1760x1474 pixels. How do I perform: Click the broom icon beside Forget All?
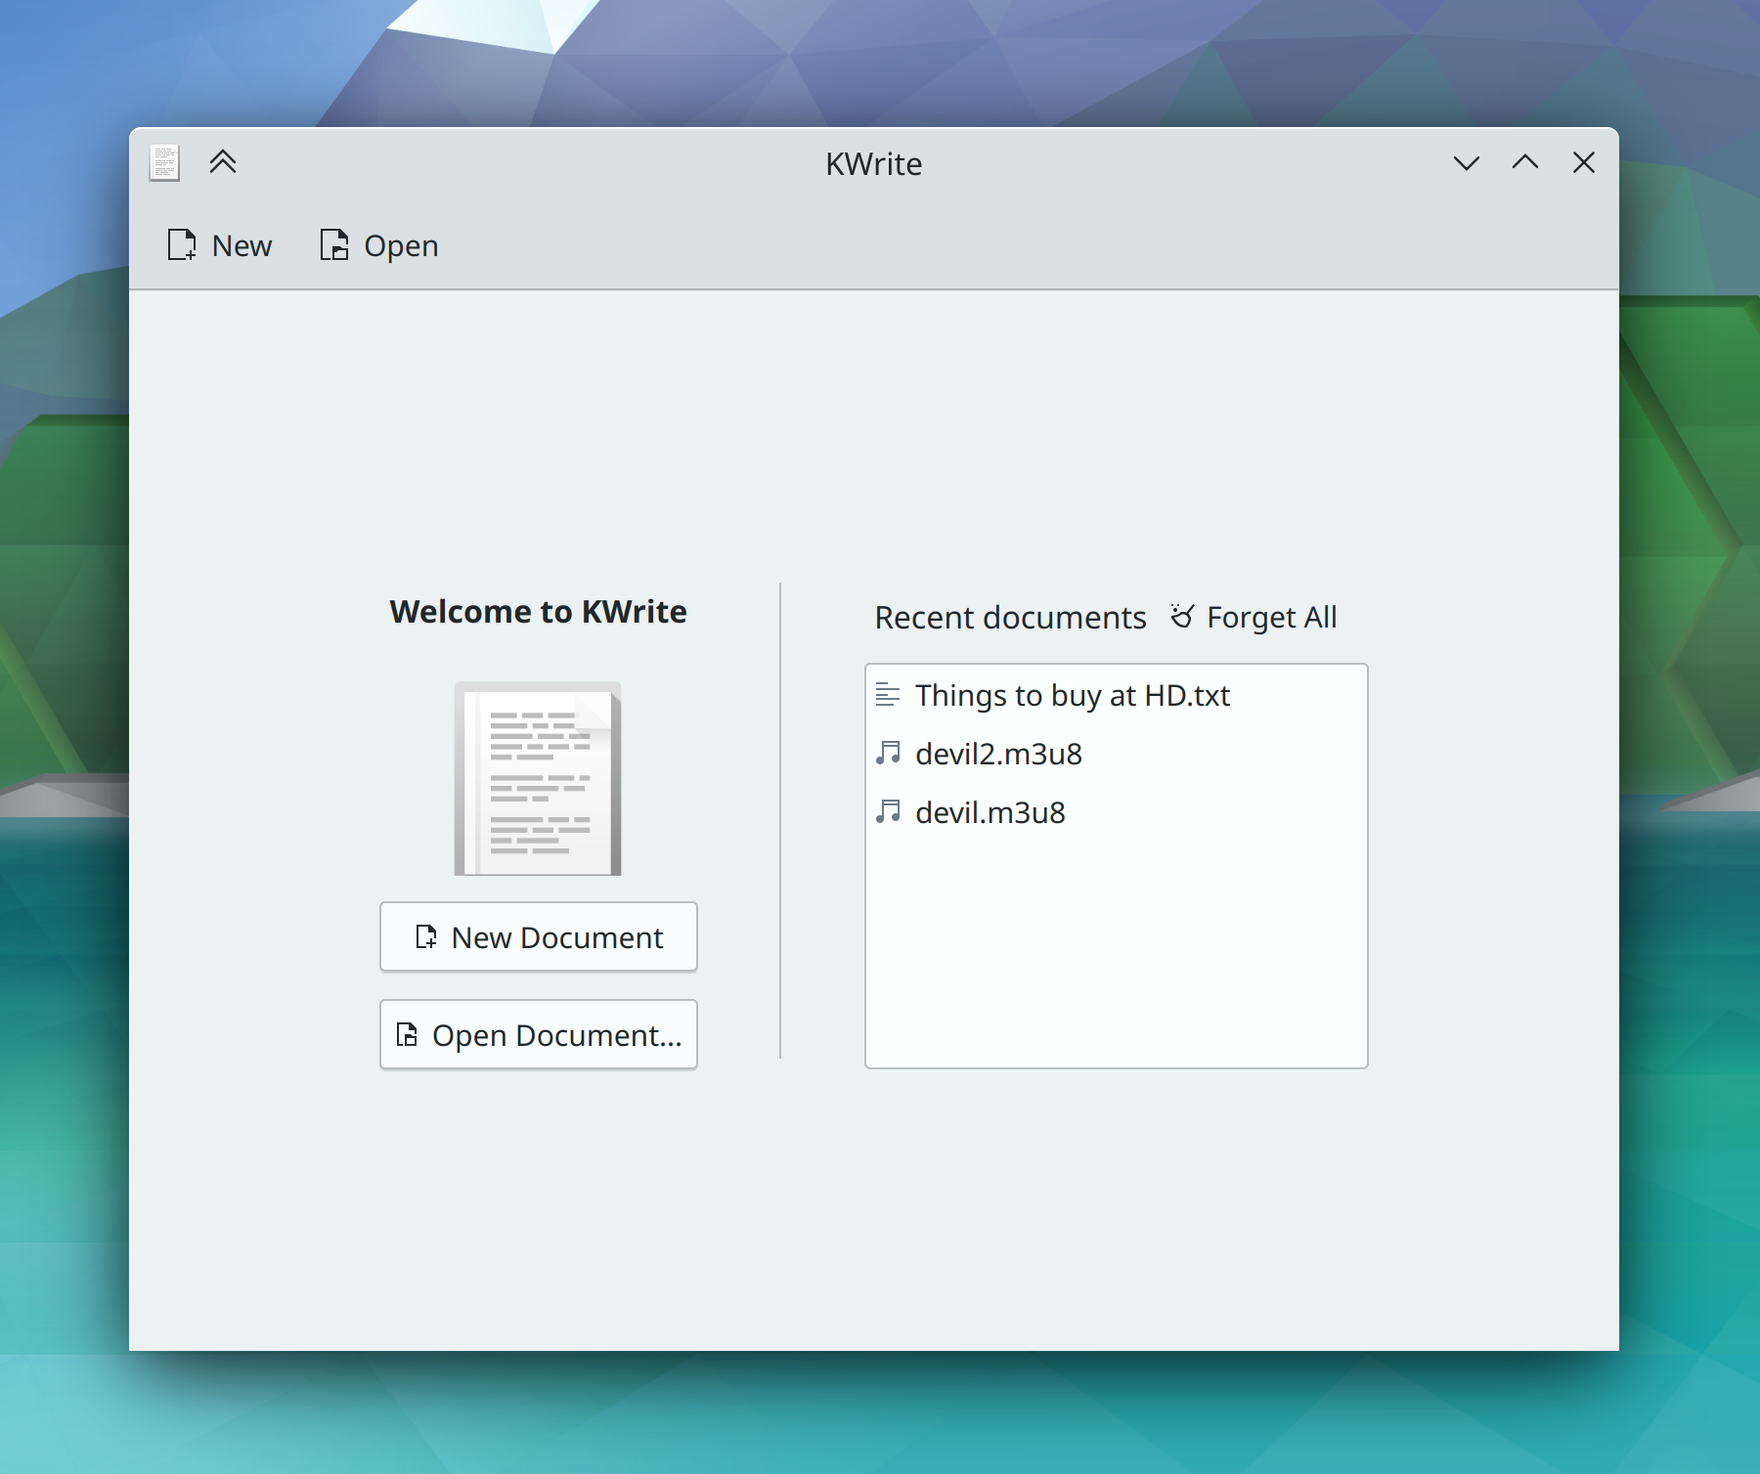tap(1182, 617)
